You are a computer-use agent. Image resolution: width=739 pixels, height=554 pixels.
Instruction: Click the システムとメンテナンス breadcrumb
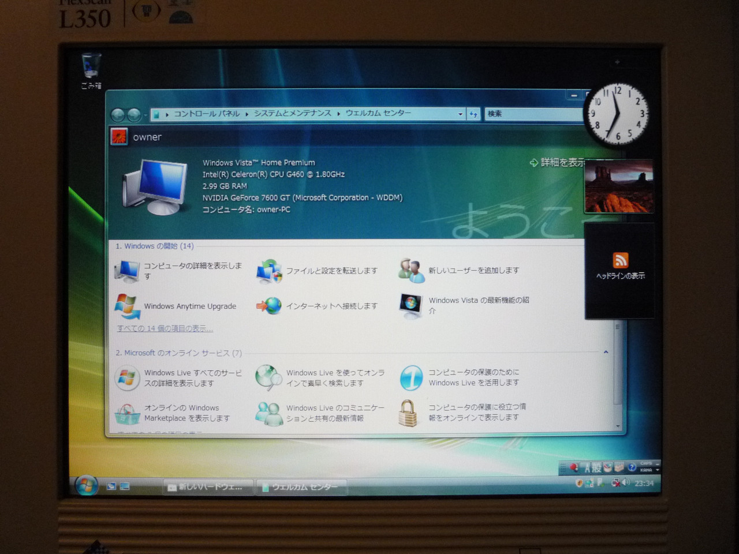293,114
